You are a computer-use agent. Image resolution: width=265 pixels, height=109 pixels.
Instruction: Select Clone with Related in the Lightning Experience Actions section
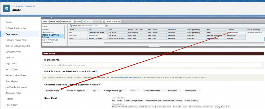pyautogui.click(x=153, y=91)
